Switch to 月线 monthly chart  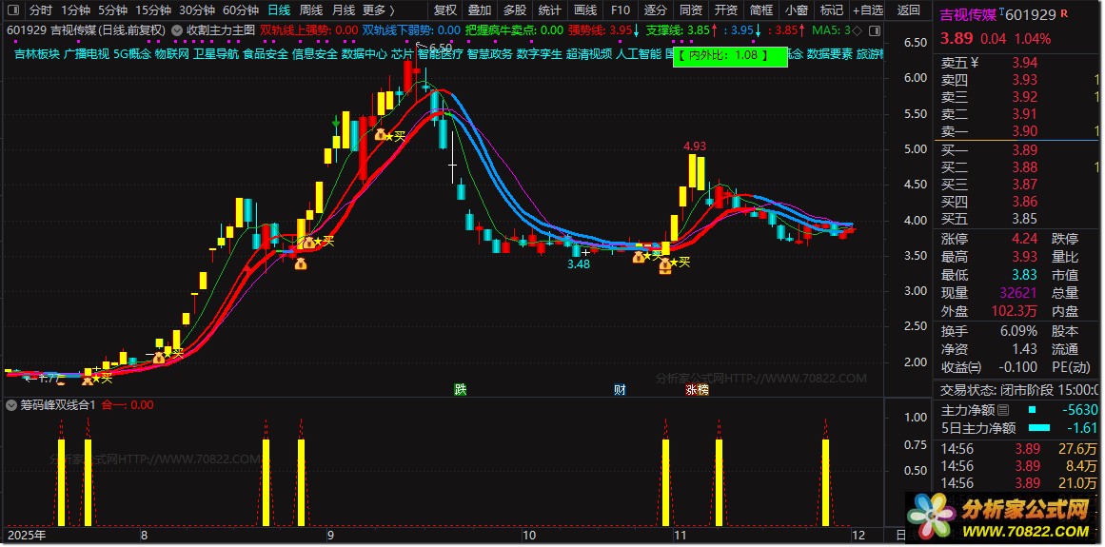[344, 10]
